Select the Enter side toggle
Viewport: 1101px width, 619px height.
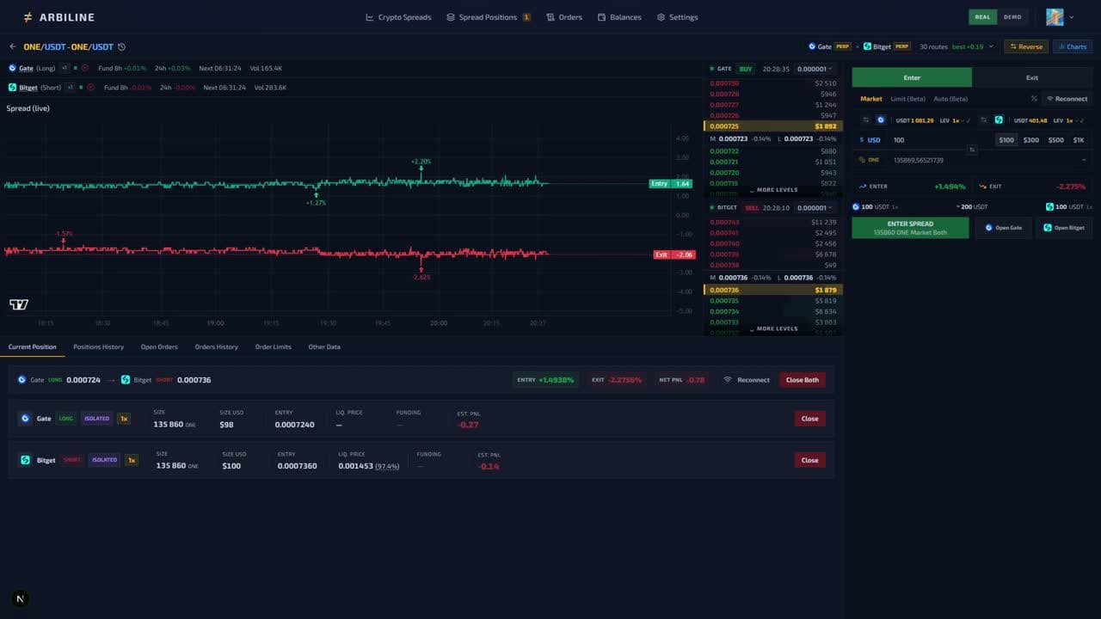(x=912, y=77)
